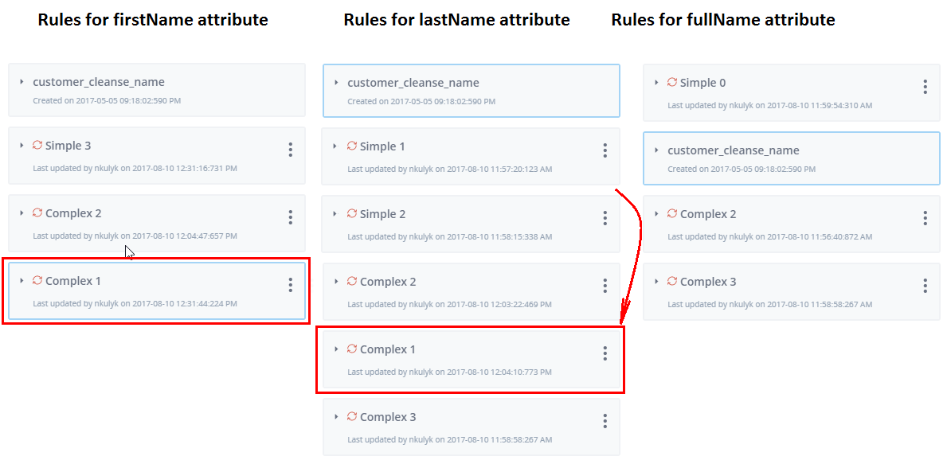Open options menu for lastName Complex 3 rule
The width and height of the screenshot is (947, 460).
(605, 421)
